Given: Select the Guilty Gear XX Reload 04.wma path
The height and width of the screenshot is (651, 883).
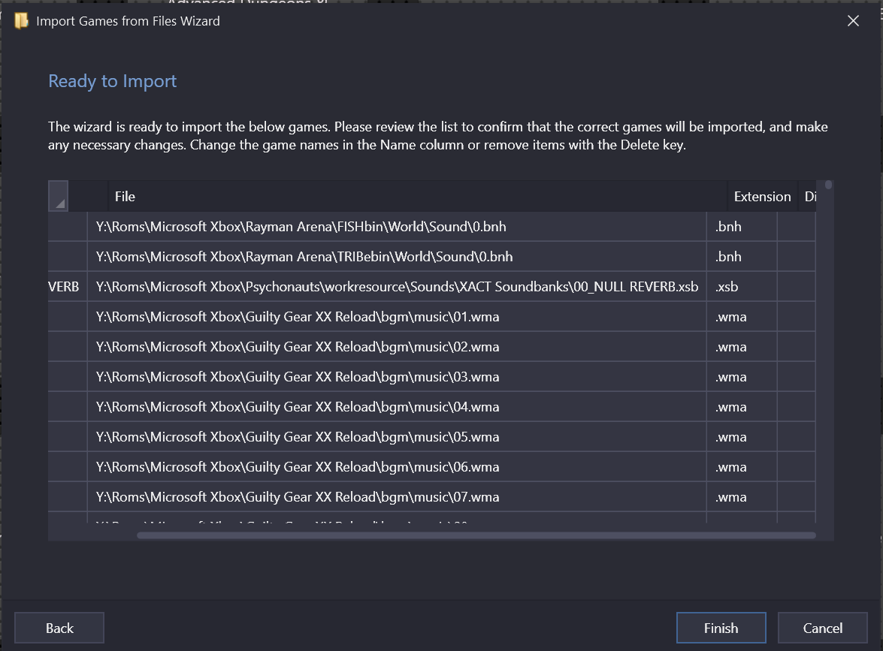Looking at the screenshot, I should pyautogui.click(x=397, y=407).
